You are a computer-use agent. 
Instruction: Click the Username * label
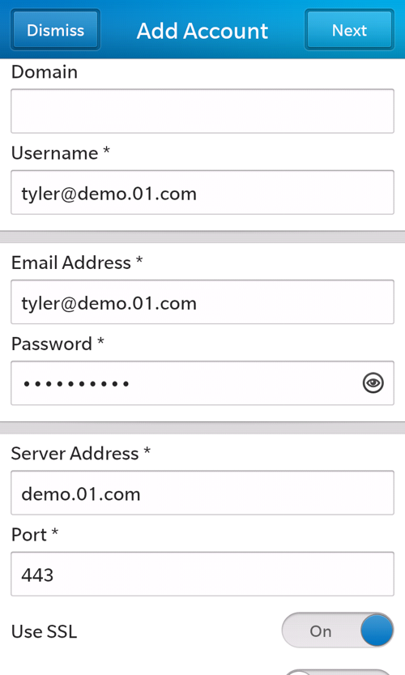click(61, 153)
